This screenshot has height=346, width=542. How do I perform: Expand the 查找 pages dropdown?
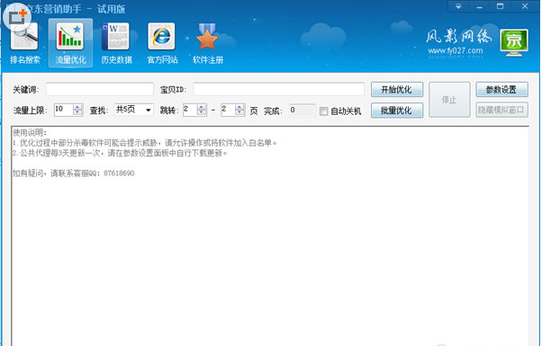pos(148,110)
